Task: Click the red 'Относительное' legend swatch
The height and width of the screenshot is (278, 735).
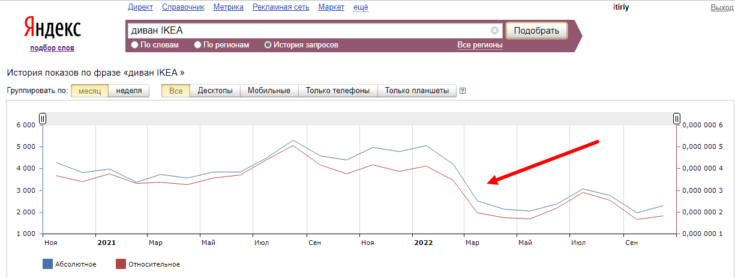Action: click(x=121, y=264)
